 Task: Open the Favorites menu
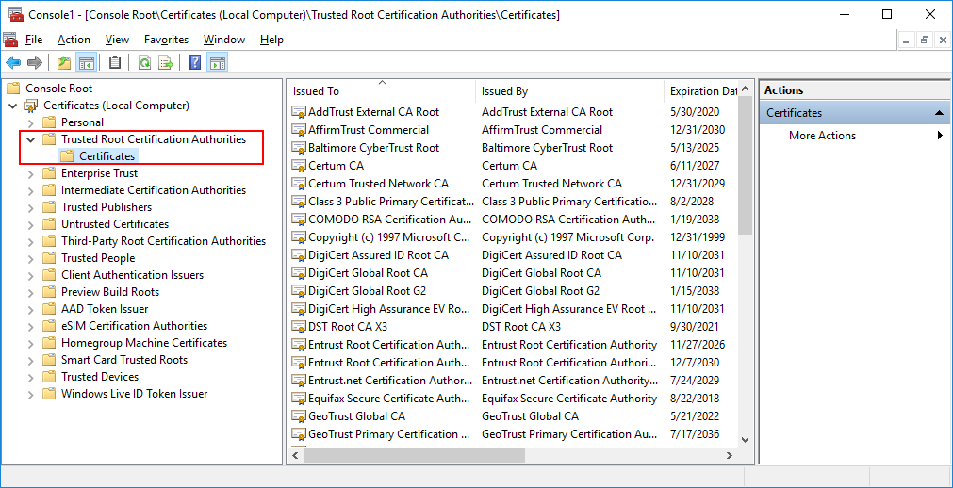167,40
